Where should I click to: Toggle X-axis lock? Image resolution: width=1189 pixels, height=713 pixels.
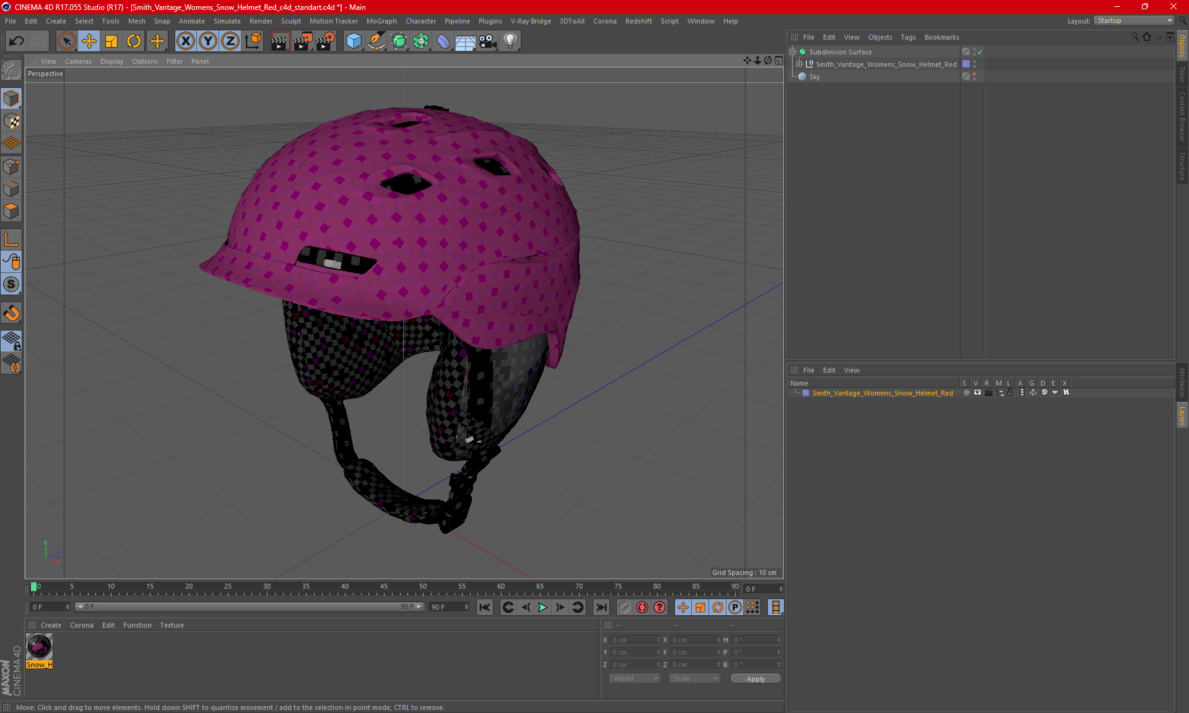tap(185, 41)
